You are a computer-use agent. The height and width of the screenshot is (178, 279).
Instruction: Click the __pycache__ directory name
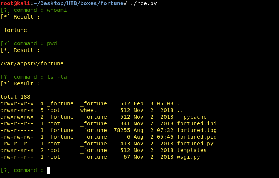195,117
